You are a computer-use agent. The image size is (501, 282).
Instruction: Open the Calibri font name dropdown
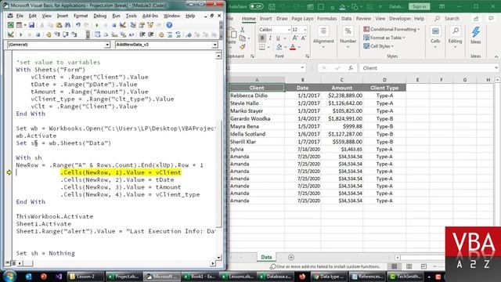point(289,30)
